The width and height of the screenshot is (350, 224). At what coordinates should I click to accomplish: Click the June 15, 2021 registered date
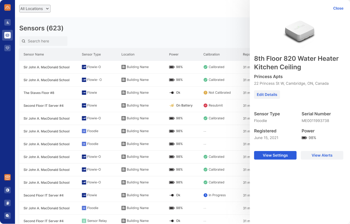266,138
